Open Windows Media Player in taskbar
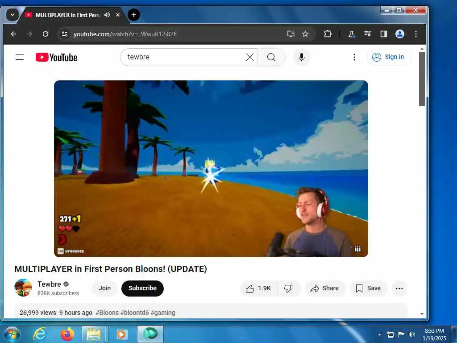The width and height of the screenshot is (457, 343). pyautogui.click(x=121, y=334)
